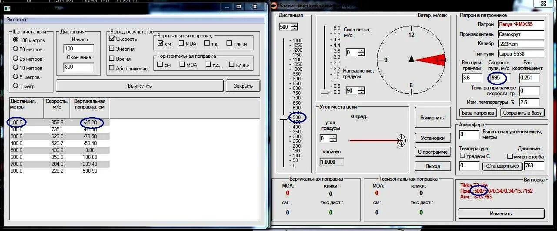Click the target angle stepper arrows
This screenshot has height=231, width=557.
pos(333,139)
